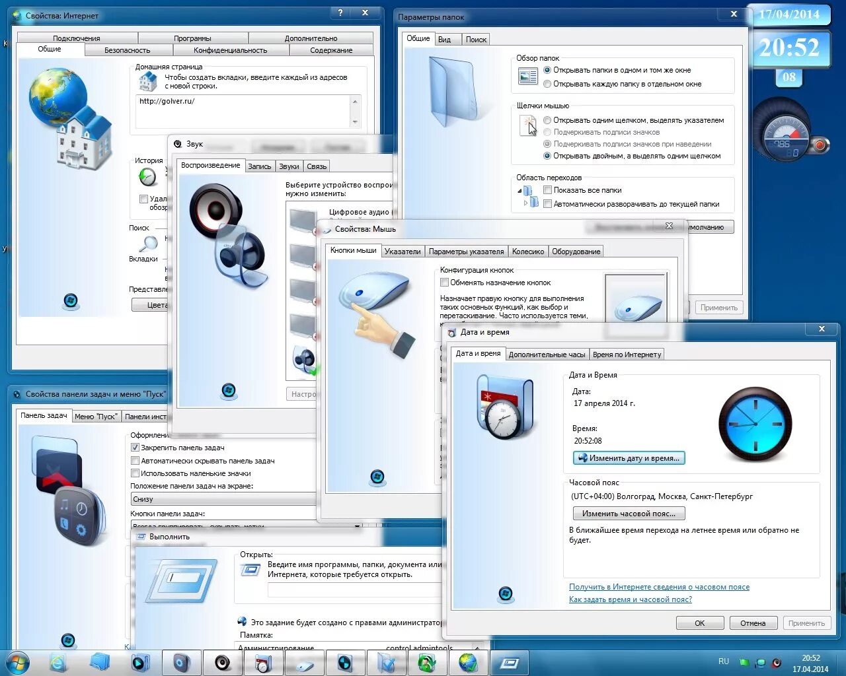This screenshot has width=846, height=676.
Task: Choose double-click to open items option
Action: [x=632, y=156]
